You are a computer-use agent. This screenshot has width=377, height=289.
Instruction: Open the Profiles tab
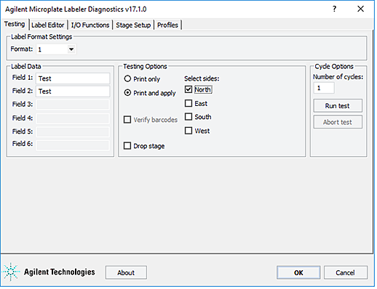[x=167, y=25]
